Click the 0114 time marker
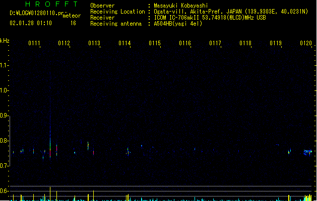317x201 pixels. pyautogui.click(x=124, y=43)
